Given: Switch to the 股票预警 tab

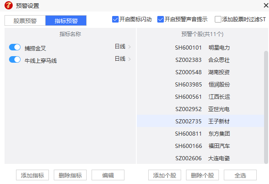Looking at the screenshot, I should (25, 21).
